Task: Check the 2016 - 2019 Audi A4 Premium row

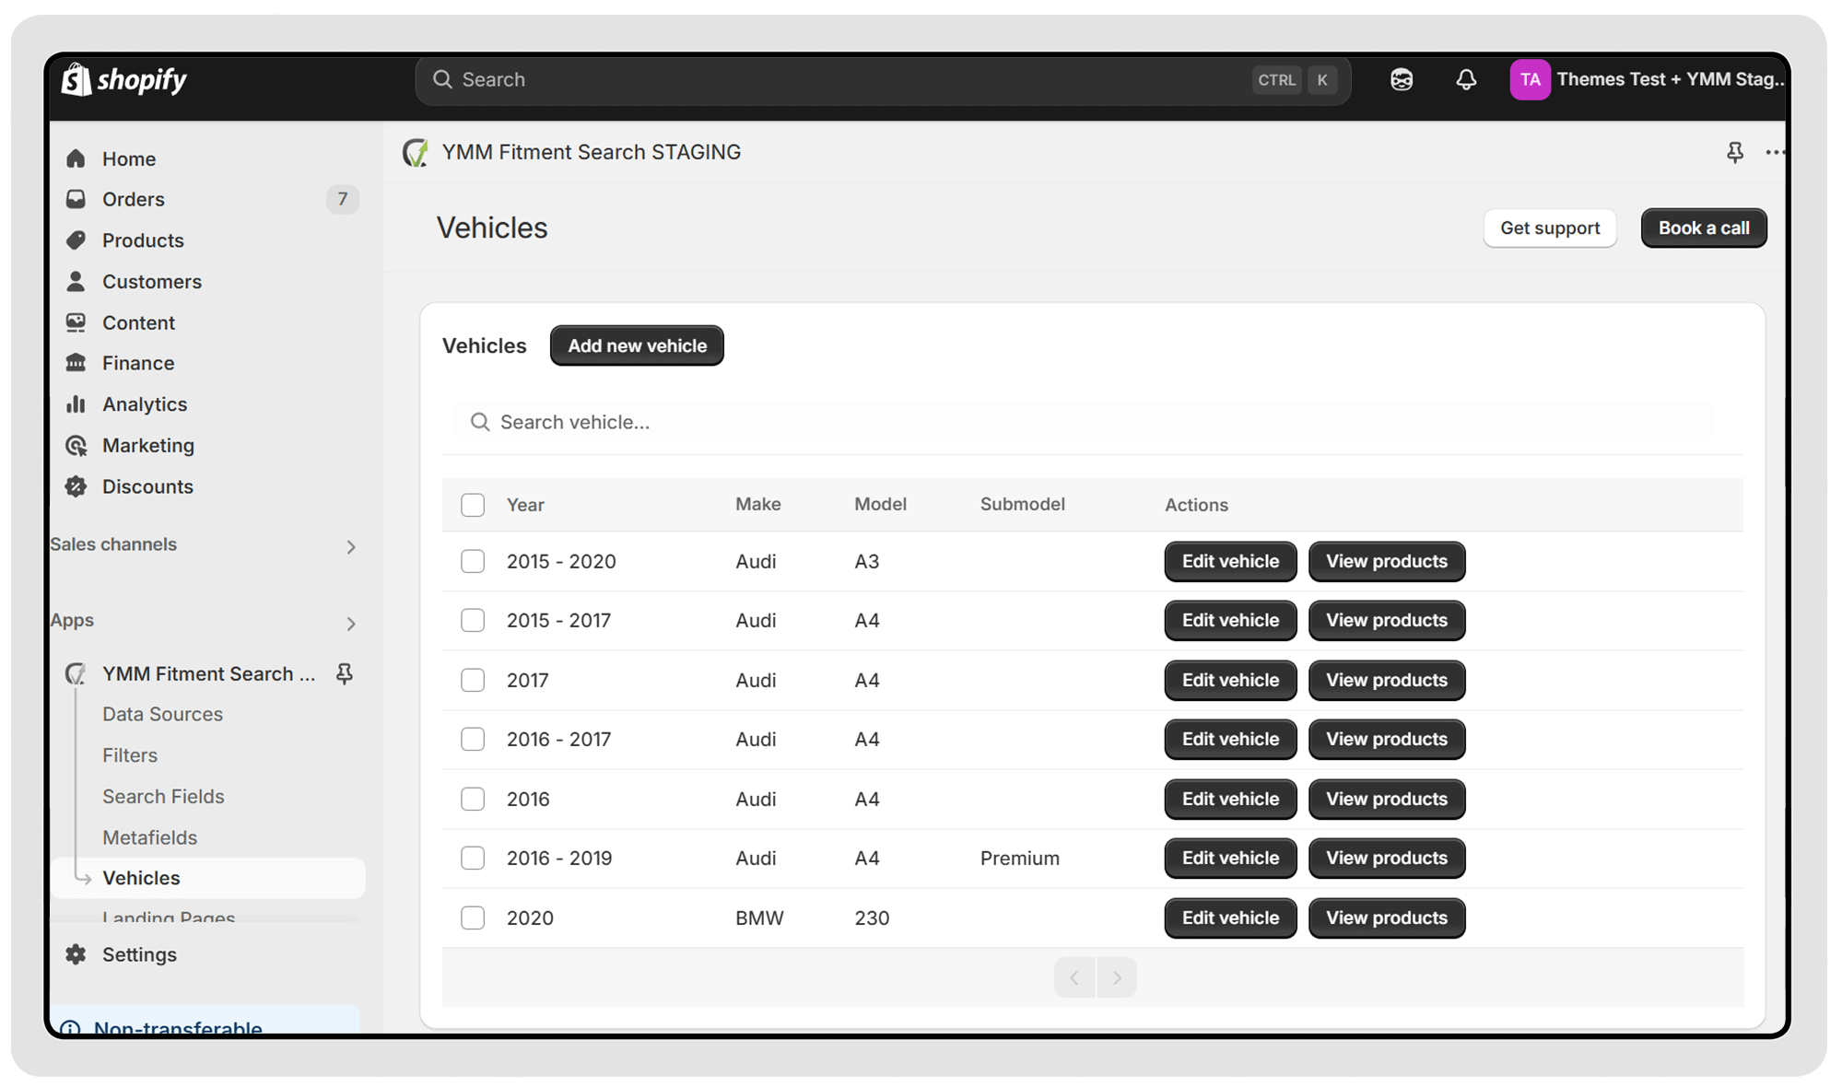Action: pyautogui.click(x=473, y=858)
